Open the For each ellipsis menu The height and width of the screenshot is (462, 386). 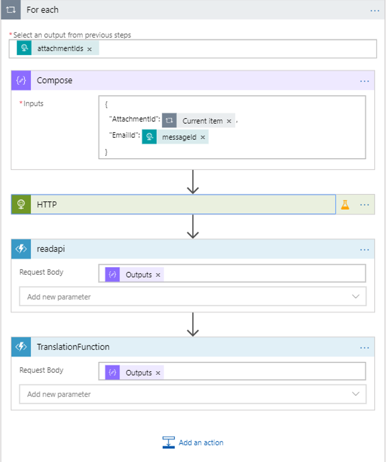coord(375,11)
